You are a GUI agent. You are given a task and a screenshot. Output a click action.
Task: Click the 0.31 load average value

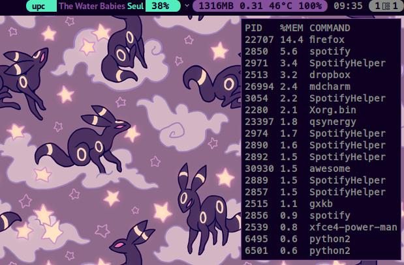(x=251, y=6)
